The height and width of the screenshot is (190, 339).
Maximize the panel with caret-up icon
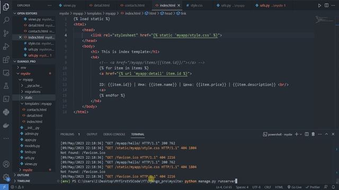(x=326, y=134)
